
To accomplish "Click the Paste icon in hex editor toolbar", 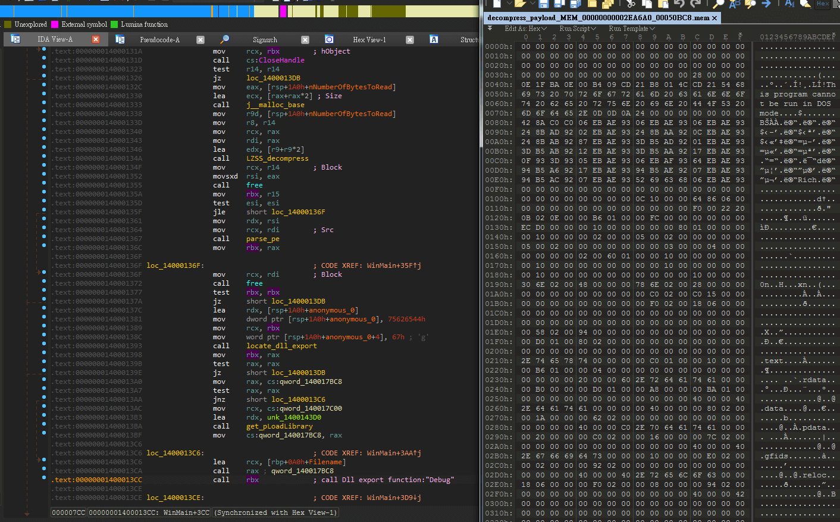I will tap(662, 4).
